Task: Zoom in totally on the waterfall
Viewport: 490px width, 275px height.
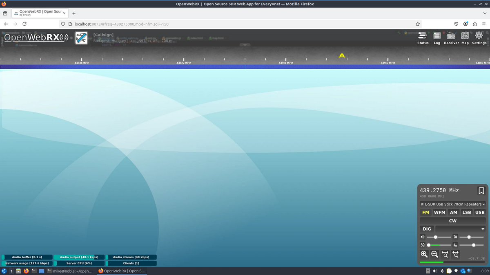Action: (x=445, y=254)
